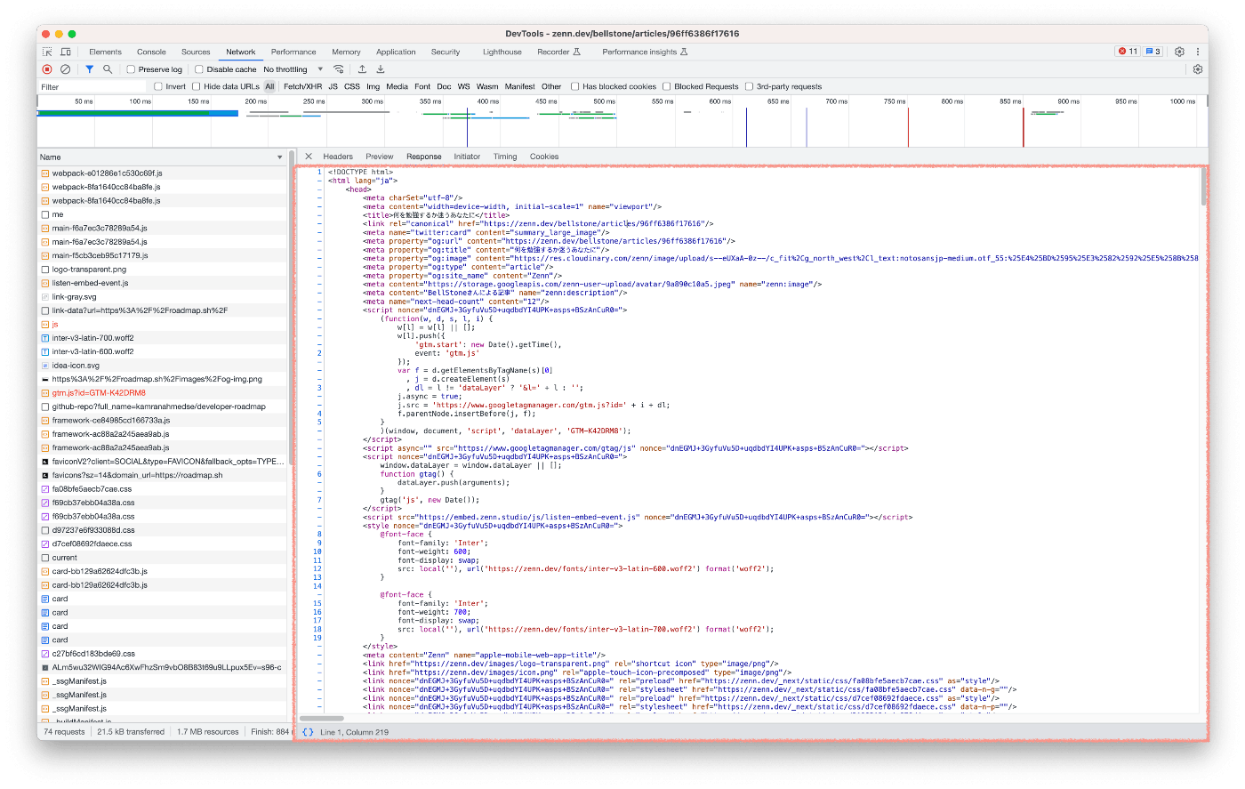
Task: Open the Performance panel tab
Action: tap(293, 52)
